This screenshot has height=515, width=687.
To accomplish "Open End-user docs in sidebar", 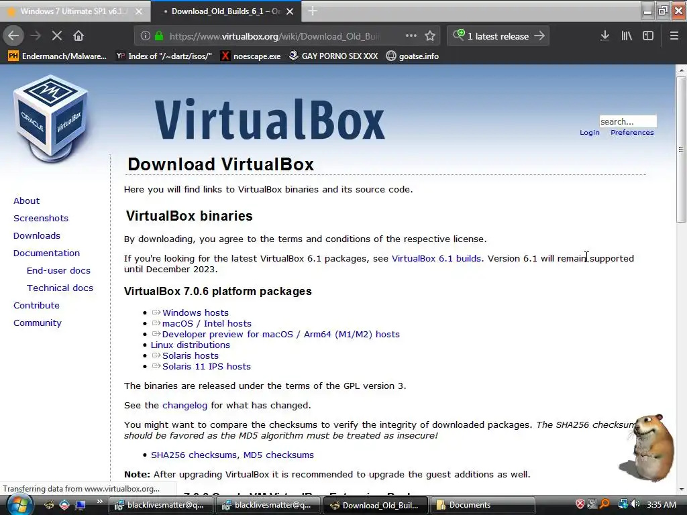I will pyautogui.click(x=58, y=271).
